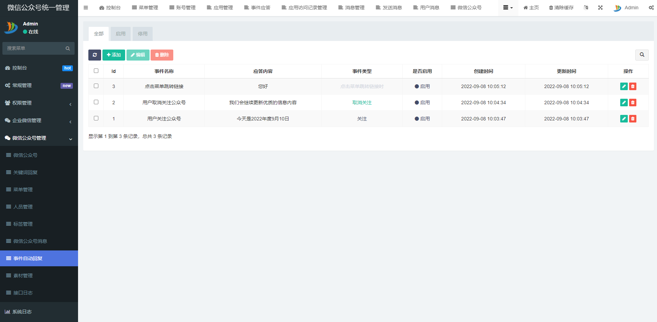Click the table search magnifier icon
Viewport: 657px width, 322px height.
click(642, 55)
